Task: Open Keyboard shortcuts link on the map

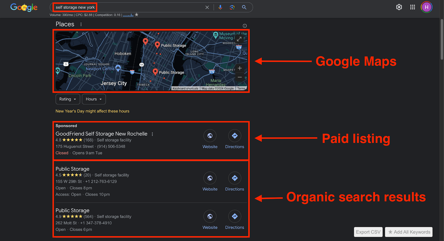Action: coord(186,88)
